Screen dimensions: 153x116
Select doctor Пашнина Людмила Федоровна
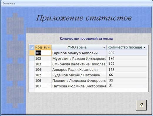click(79, 80)
